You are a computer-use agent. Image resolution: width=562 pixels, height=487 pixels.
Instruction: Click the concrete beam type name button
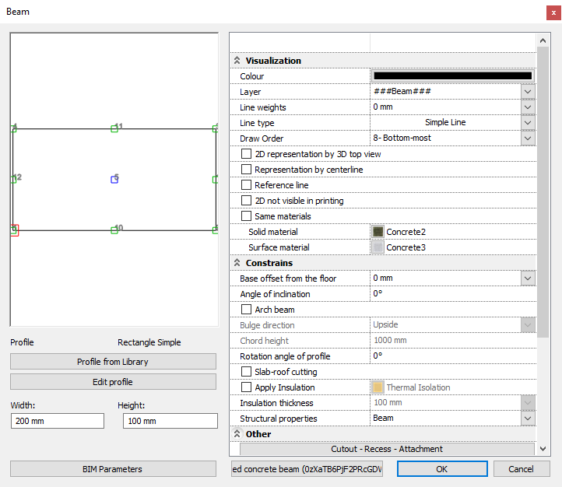click(307, 469)
